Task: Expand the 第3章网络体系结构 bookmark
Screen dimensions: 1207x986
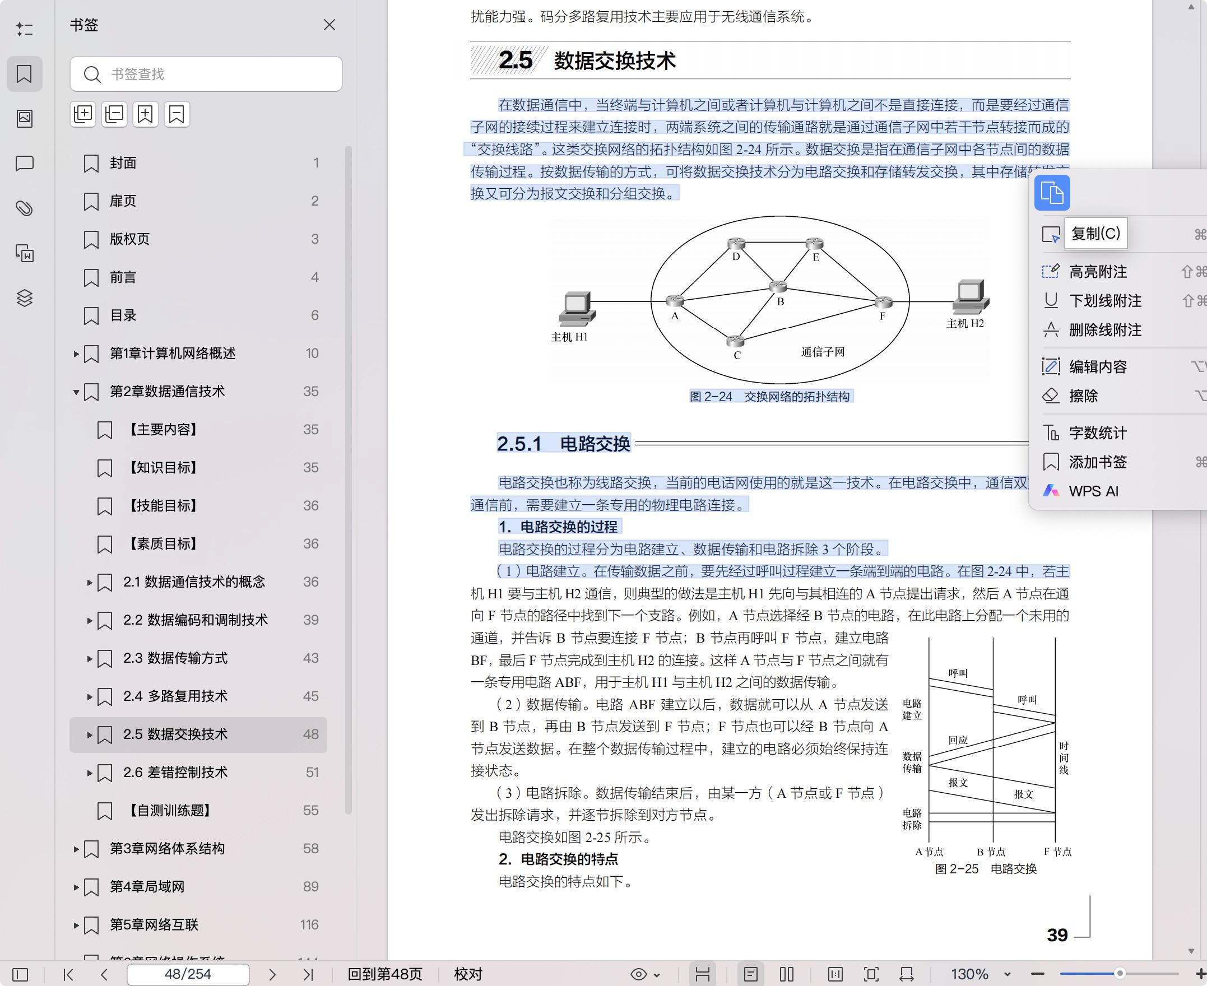Action: coord(76,849)
